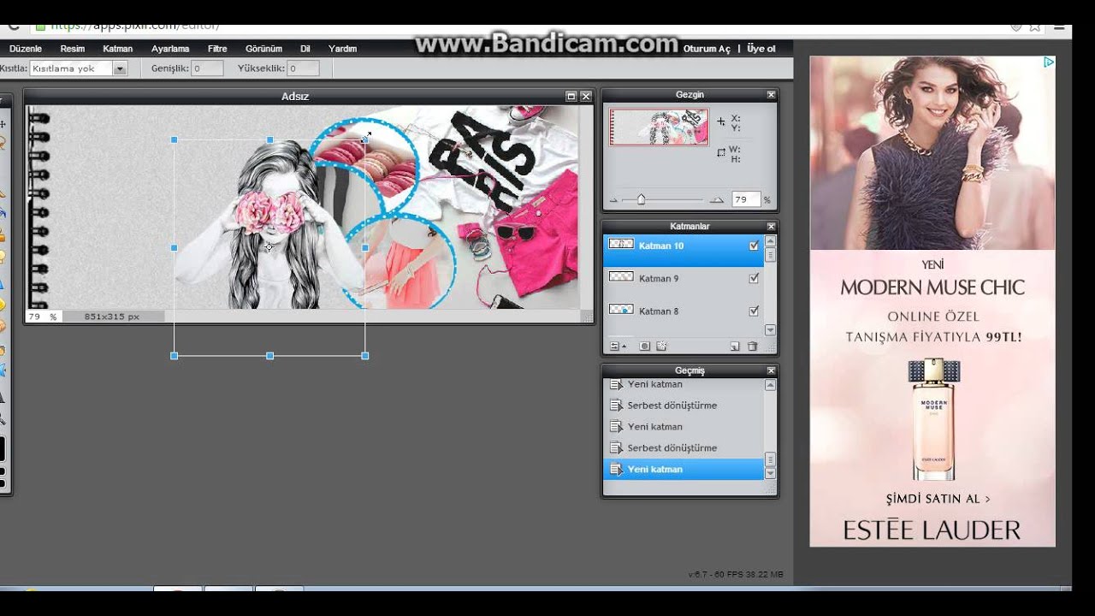Viewport: 1095px width, 616px height.
Task: Close the Katmanlar panel
Action: [771, 227]
